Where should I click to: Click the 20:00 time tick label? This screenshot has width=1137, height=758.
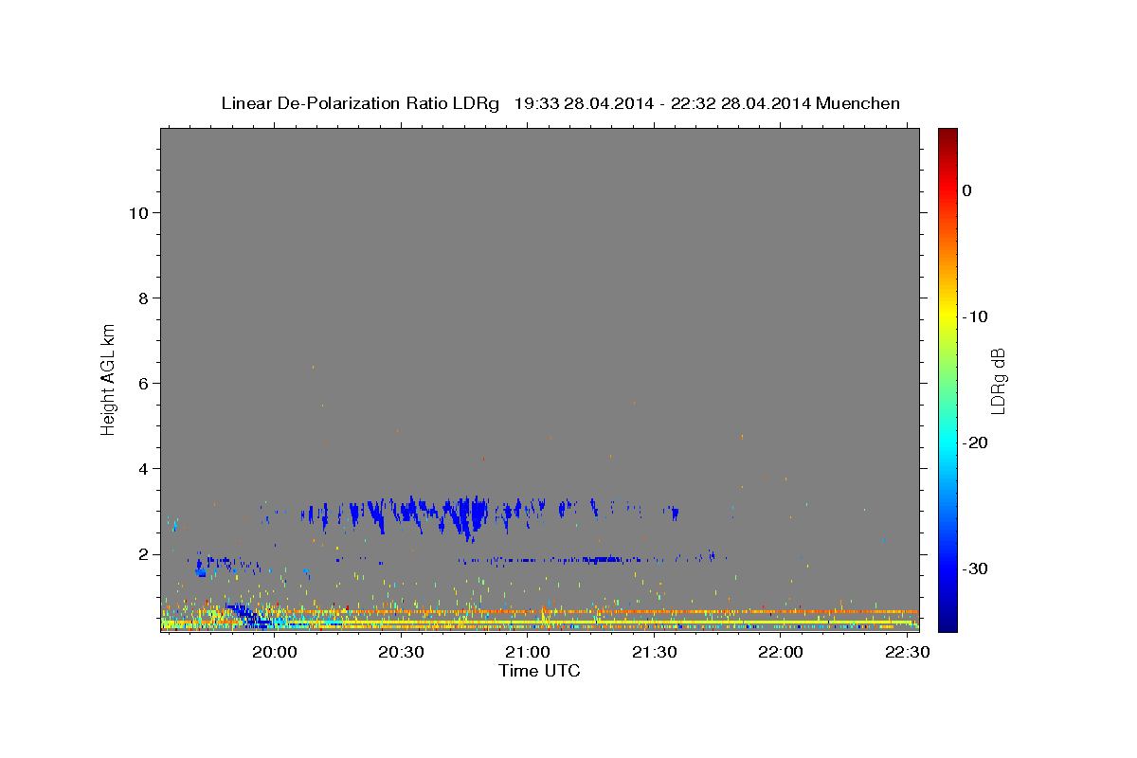point(275,653)
